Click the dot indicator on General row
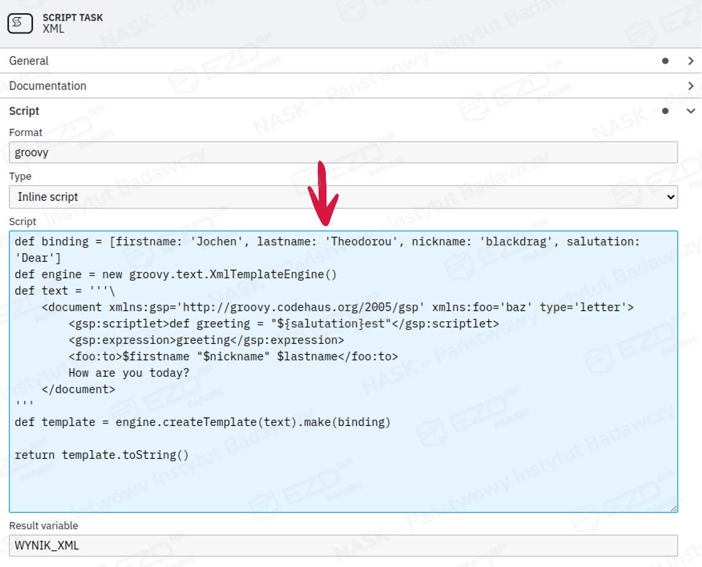The image size is (702, 567). 665,61
